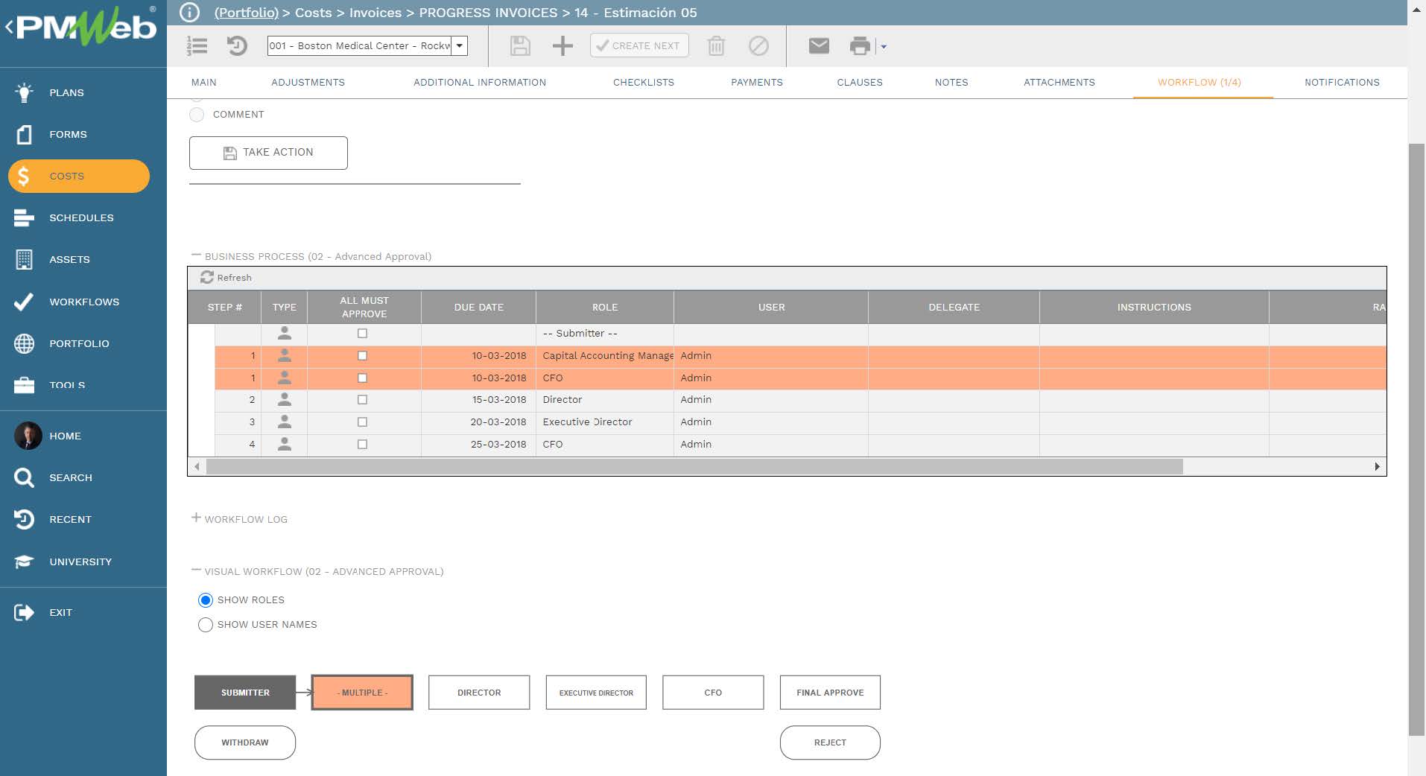Add new record with plus icon
The height and width of the screenshot is (776, 1426).
(563, 46)
